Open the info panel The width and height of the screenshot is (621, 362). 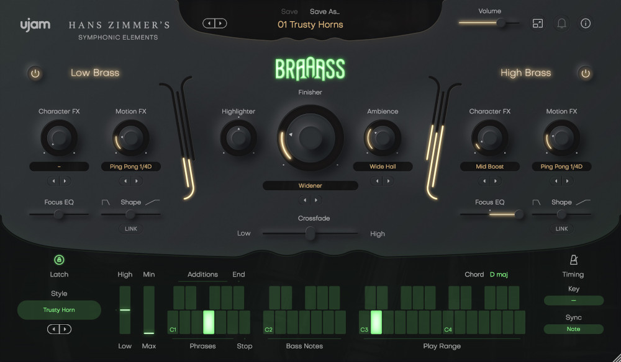[584, 24]
